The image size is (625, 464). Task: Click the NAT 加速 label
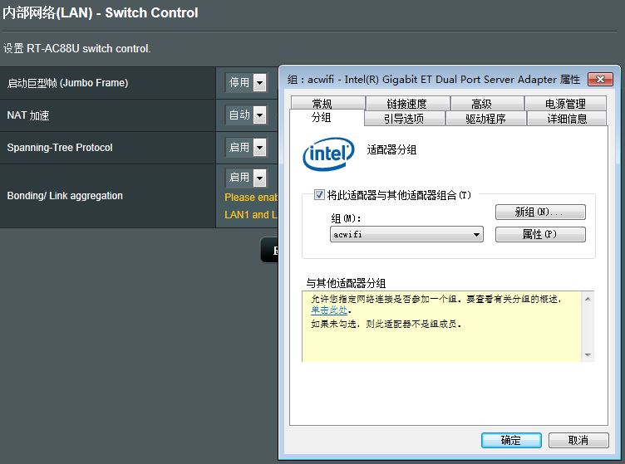click(x=28, y=115)
